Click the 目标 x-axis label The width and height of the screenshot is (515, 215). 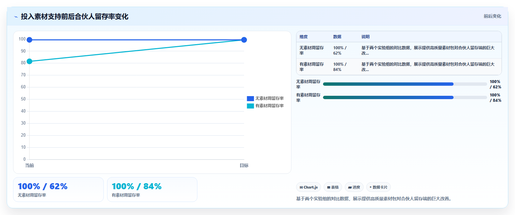[244, 165]
